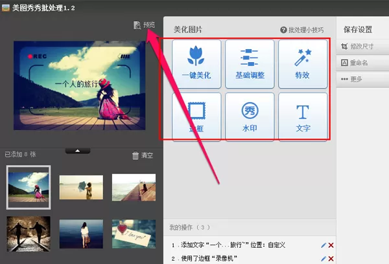The height and width of the screenshot is (264, 389).
Task: Open the 边框 border tool
Action: [196, 117]
